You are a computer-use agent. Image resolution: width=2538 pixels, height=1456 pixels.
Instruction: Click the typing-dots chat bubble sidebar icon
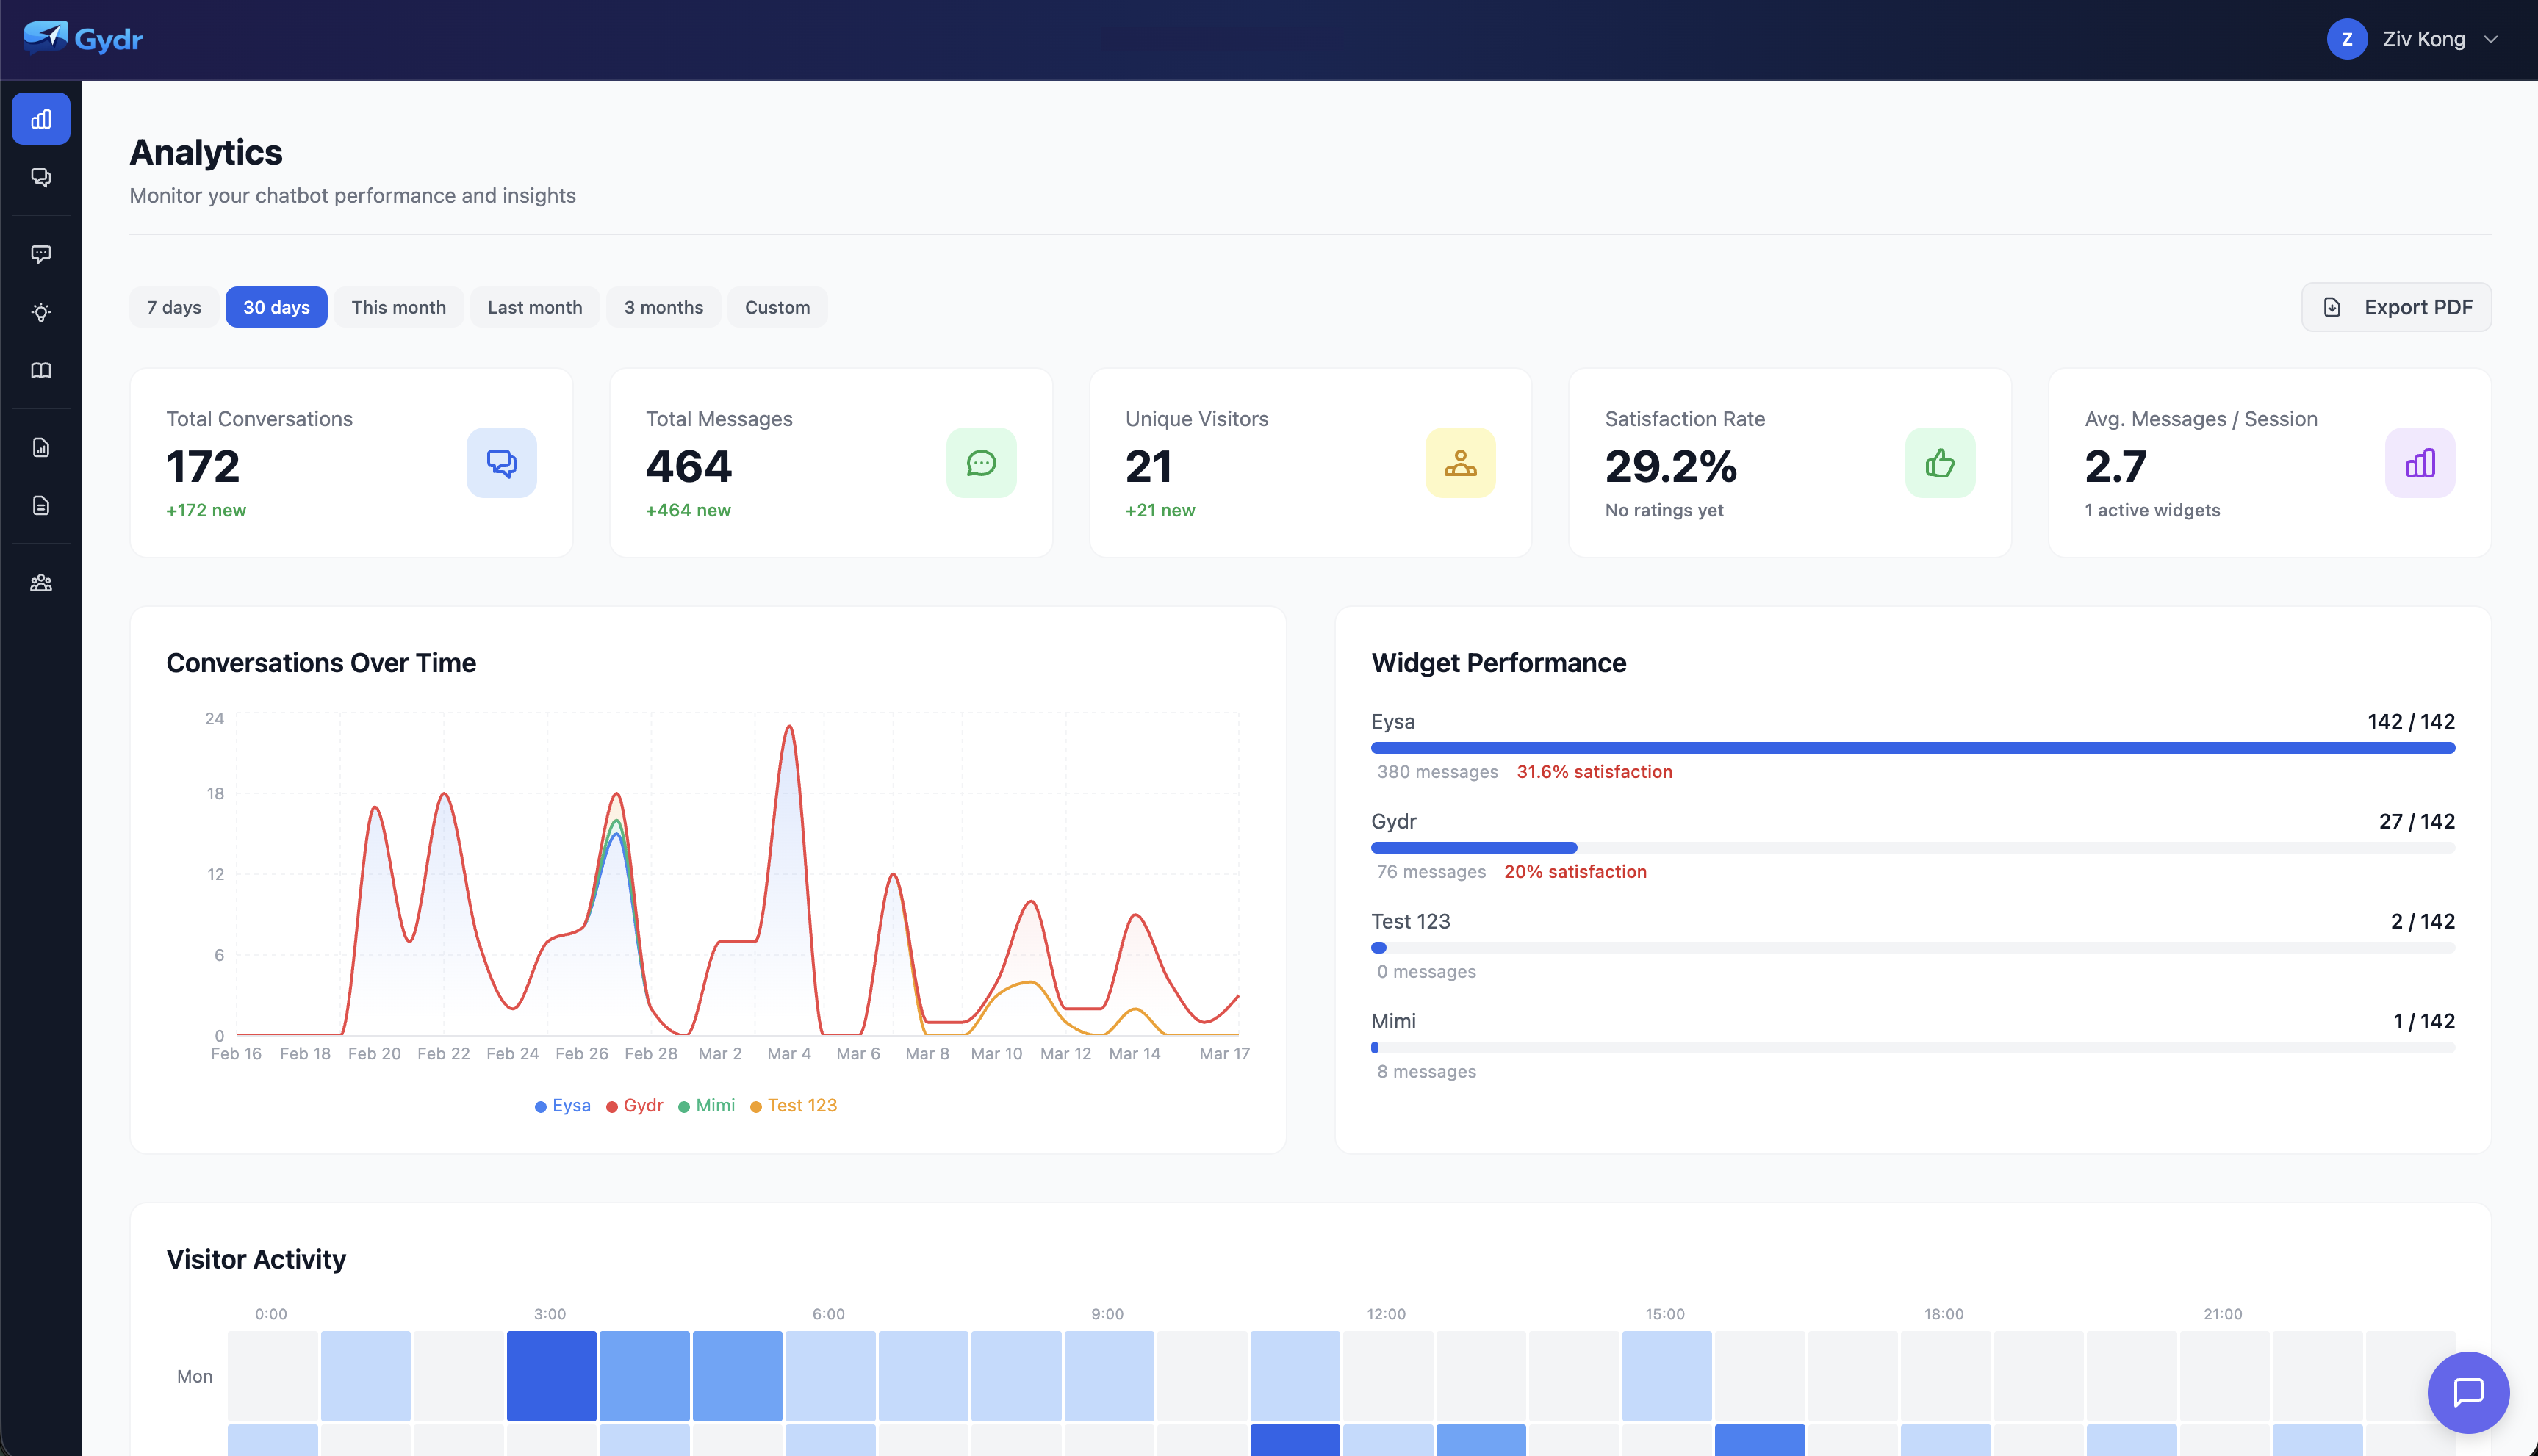pyautogui.click(x=41, y=254)
